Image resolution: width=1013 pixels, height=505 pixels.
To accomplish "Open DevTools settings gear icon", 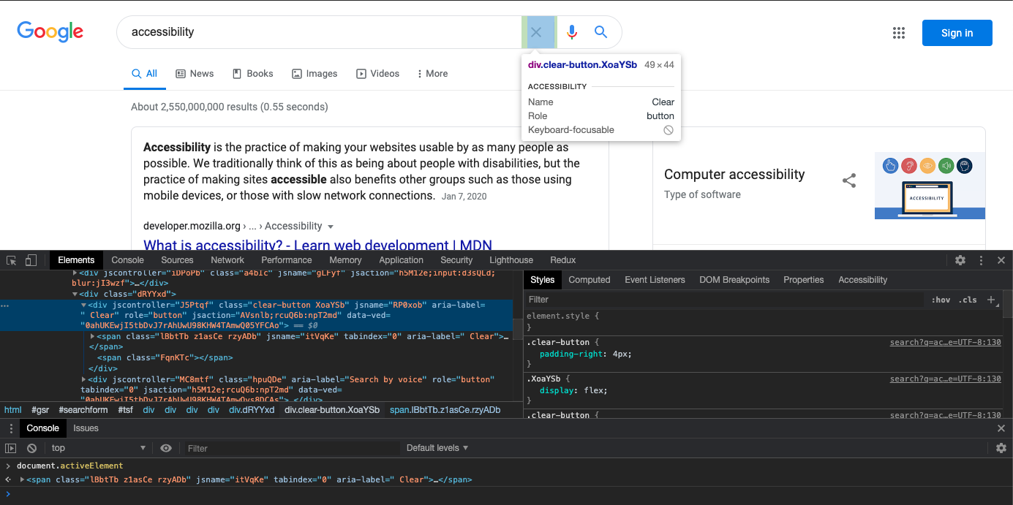I will (x=960, y=260).
